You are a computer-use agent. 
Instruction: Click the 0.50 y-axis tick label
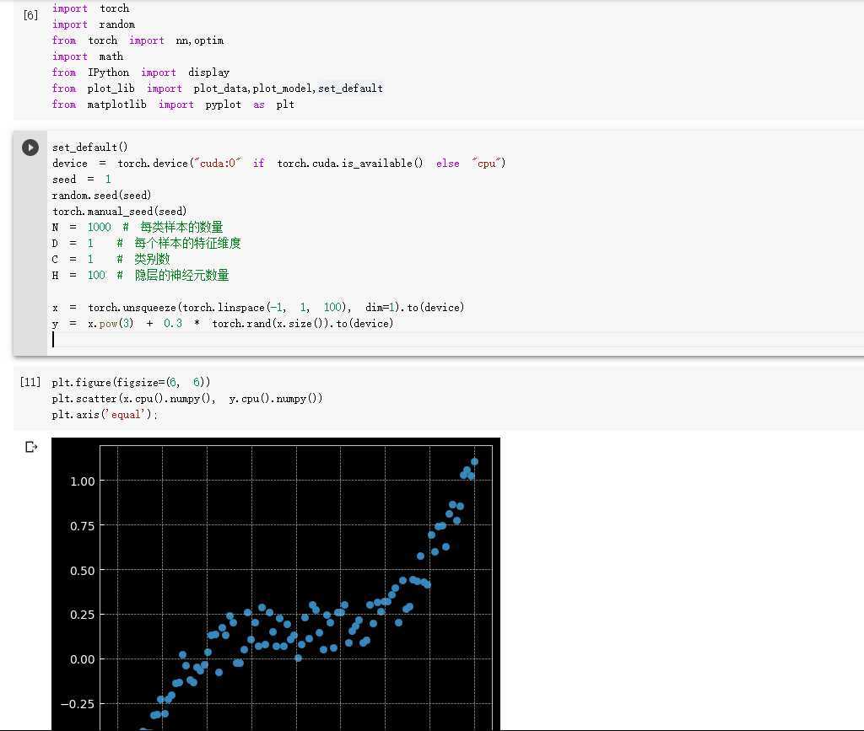click(82, 570)
